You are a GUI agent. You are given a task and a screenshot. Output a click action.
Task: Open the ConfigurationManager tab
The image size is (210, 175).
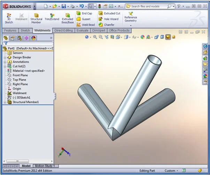(x=20, y=38)
